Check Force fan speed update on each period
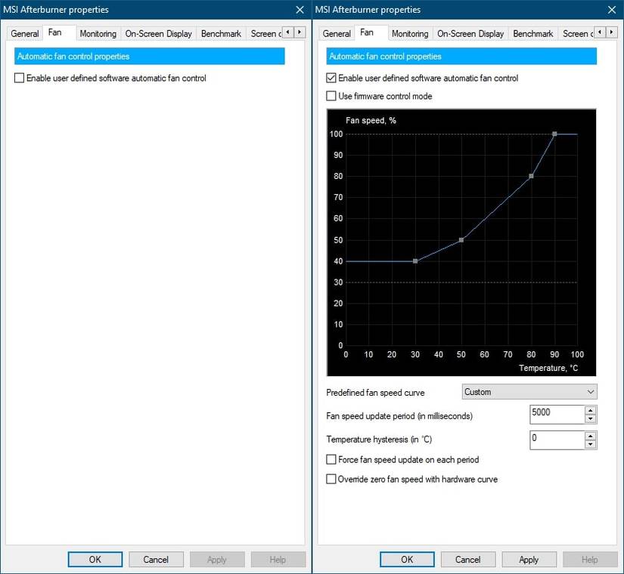 pos(331,459)
